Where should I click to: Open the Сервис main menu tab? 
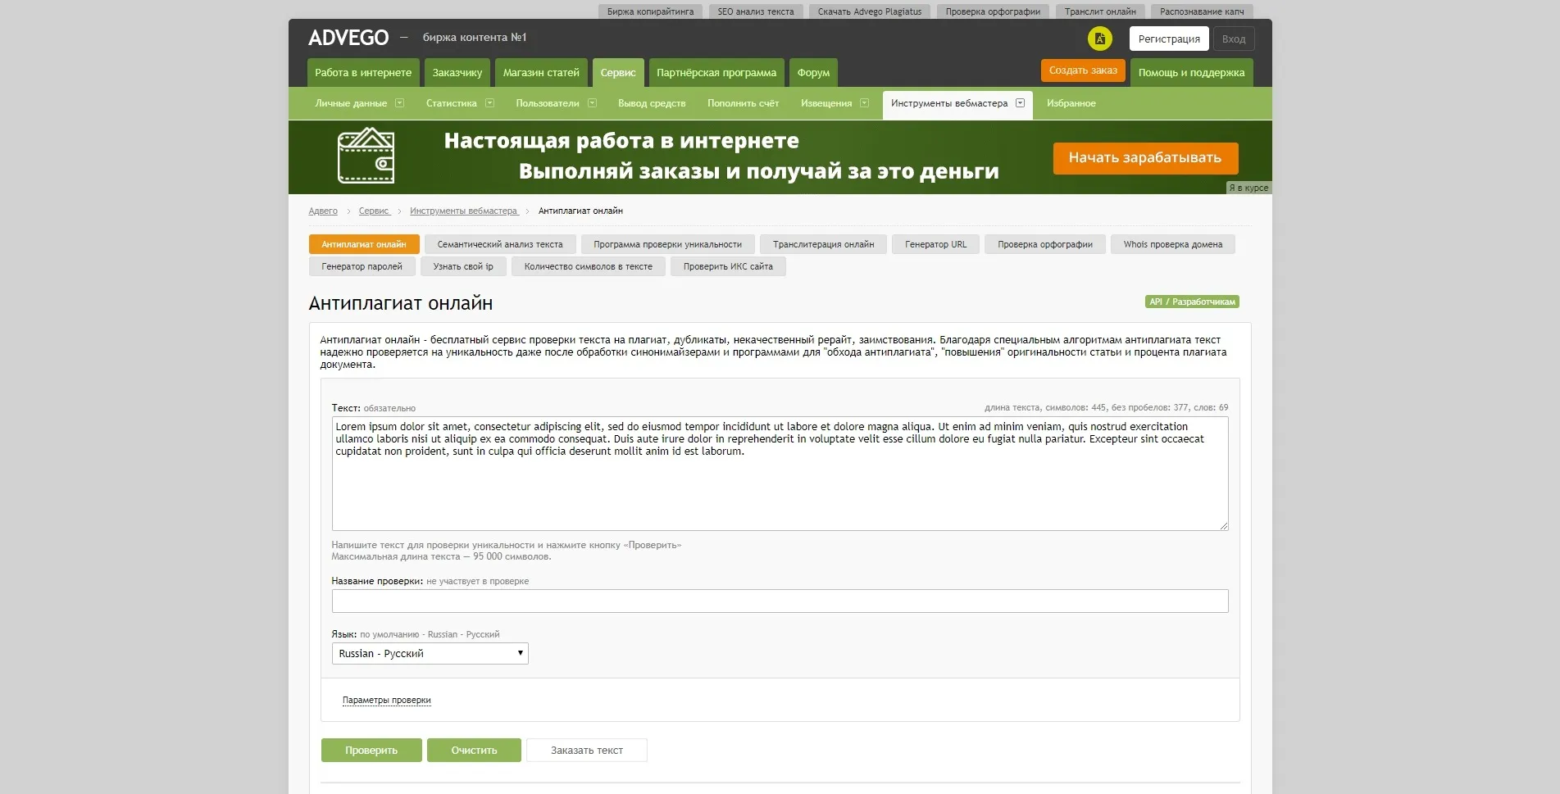click(618, 72)
